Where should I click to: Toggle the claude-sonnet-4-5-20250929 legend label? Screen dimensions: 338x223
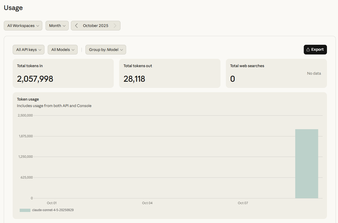coord(53,210)
